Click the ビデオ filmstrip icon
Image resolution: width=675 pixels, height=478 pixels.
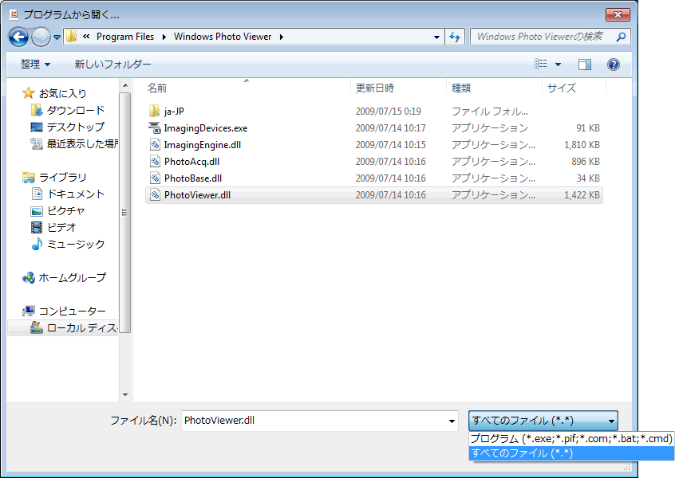[37, 227]
